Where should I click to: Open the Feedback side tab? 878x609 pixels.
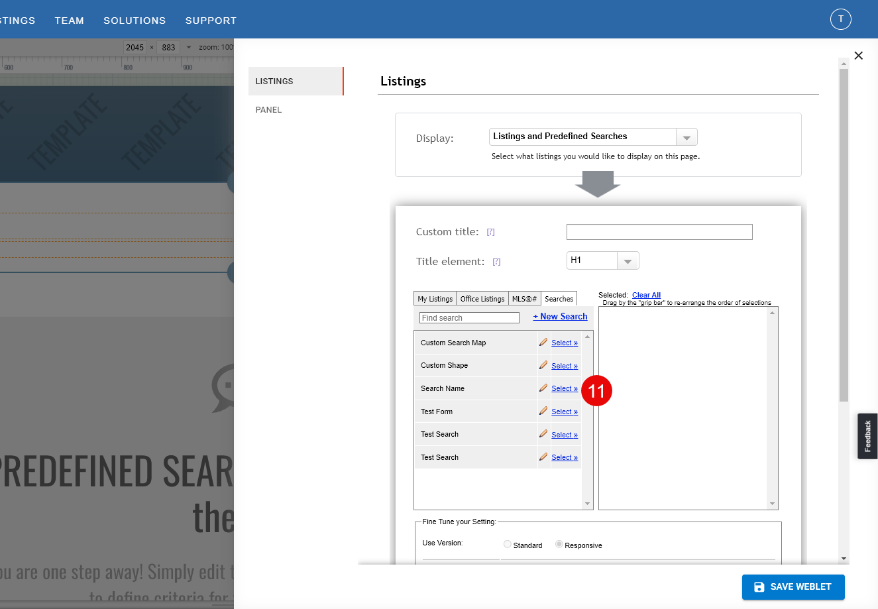pos(867,436)
